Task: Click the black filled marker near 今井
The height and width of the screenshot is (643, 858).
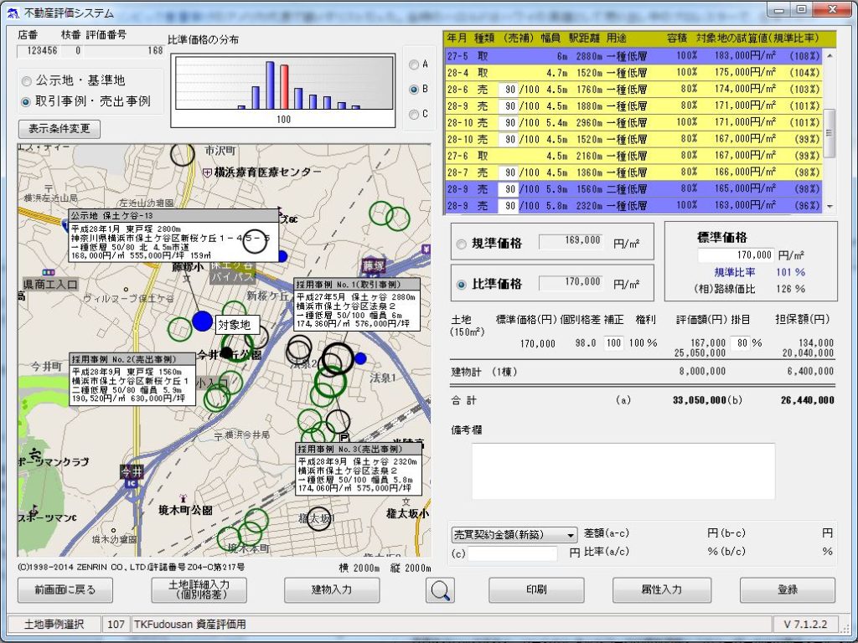Action: tap(225, 352)
